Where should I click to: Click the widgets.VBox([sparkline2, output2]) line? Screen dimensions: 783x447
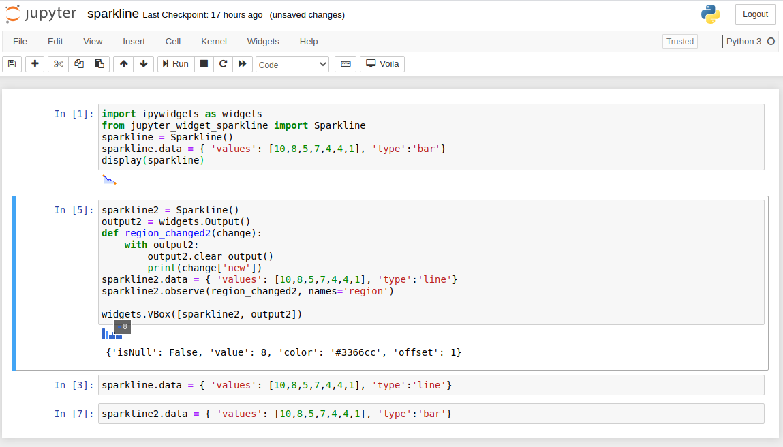click(202, 314)
